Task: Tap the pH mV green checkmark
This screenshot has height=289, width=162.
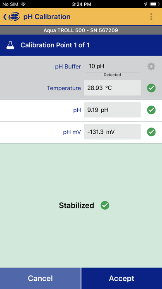Action: 151,132
